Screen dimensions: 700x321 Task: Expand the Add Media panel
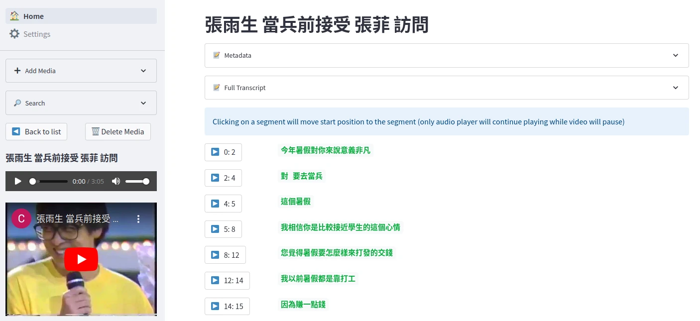81,71
